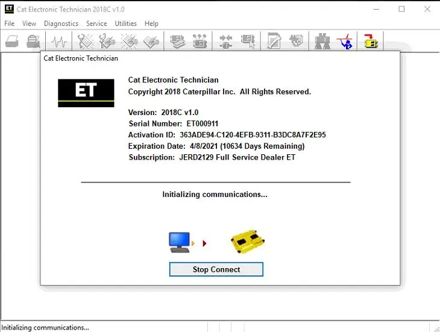Screen dimensions: 440x332
Task: Open Logged Diagnostic Codes toolbar icon
Action: tap(107, 42)
